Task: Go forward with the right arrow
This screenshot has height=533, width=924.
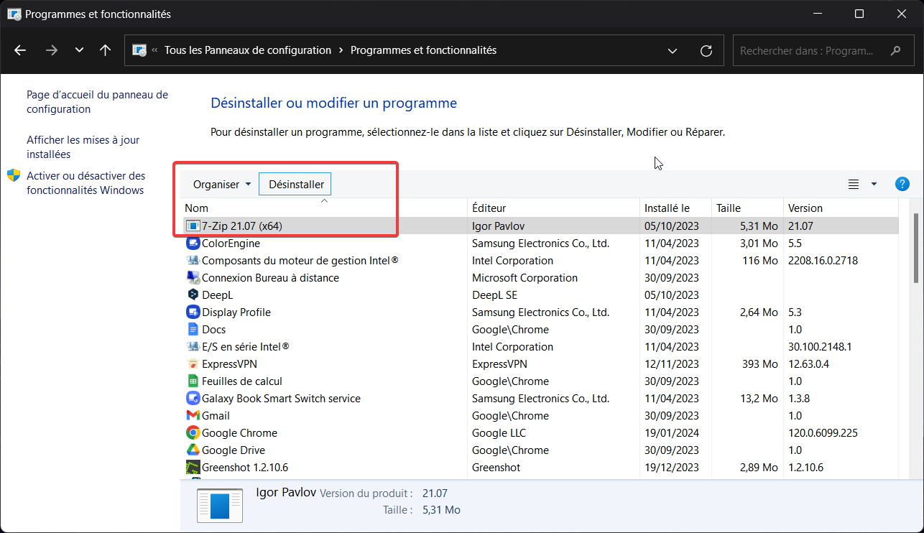Action: coord(51,50)
